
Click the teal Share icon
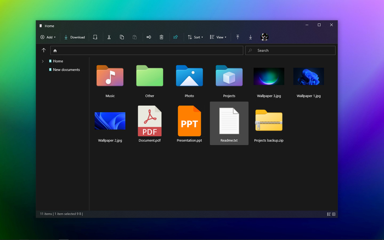point(176,37)
